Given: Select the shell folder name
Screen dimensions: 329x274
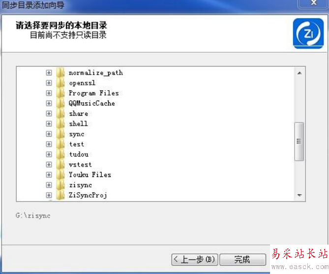Looking at the screenshot, I should tap(78, 124).
